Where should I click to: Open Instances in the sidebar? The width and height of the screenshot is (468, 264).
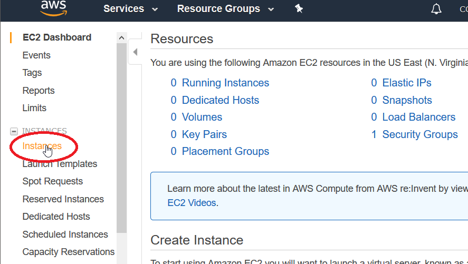(42, 146)
